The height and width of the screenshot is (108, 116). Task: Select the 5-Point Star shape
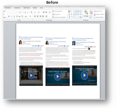coord(80,17)
